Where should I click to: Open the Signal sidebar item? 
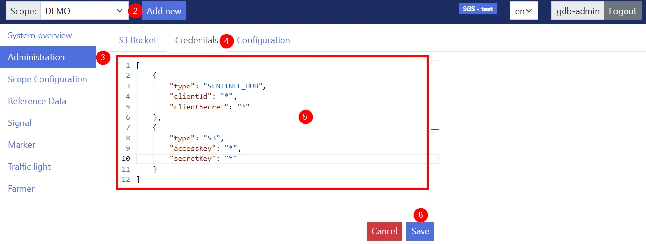pyautogui.click(x=20, y=123)
